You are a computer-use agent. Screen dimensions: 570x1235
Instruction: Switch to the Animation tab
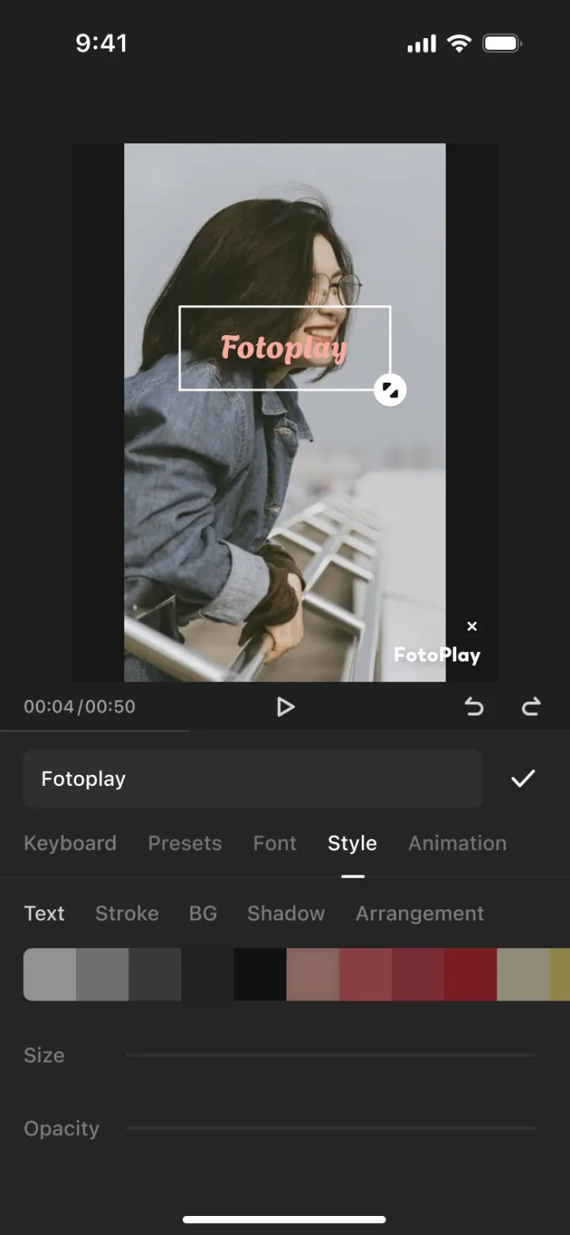458,843
